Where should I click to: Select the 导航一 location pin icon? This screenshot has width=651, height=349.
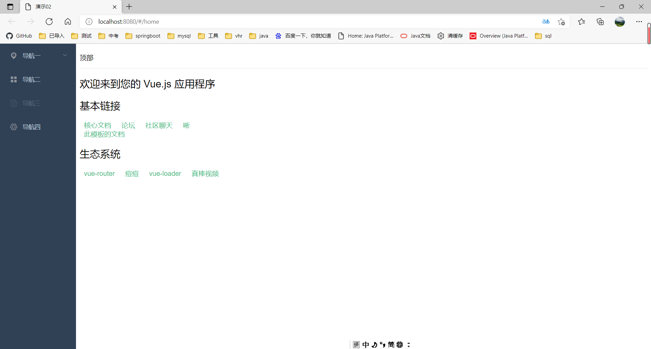pyautogui.click(x=14, y=56)
